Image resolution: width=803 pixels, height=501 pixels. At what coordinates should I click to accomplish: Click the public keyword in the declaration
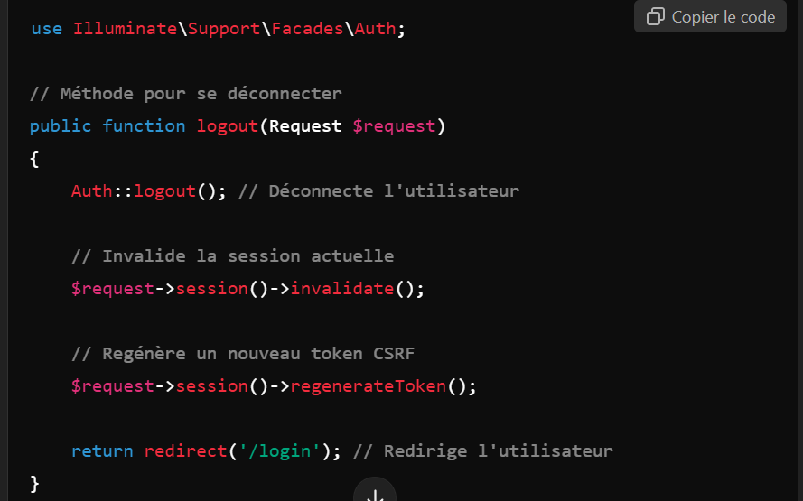coord(61,125)
